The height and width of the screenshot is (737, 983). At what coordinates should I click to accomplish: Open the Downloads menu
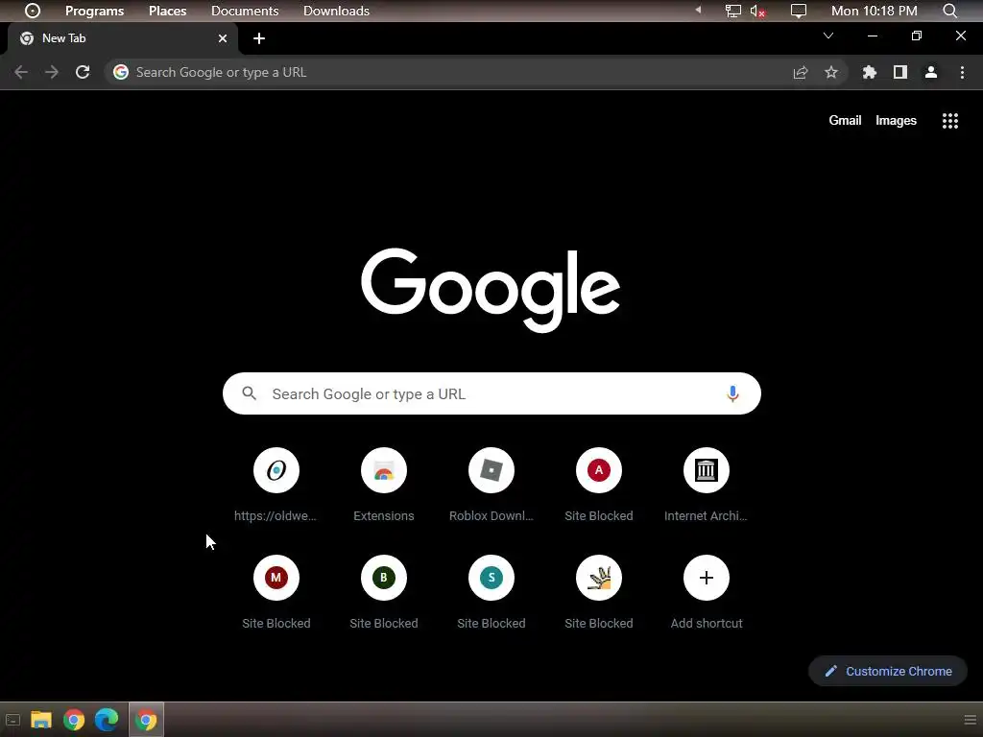pyautogui.click(x=336, y=11)
